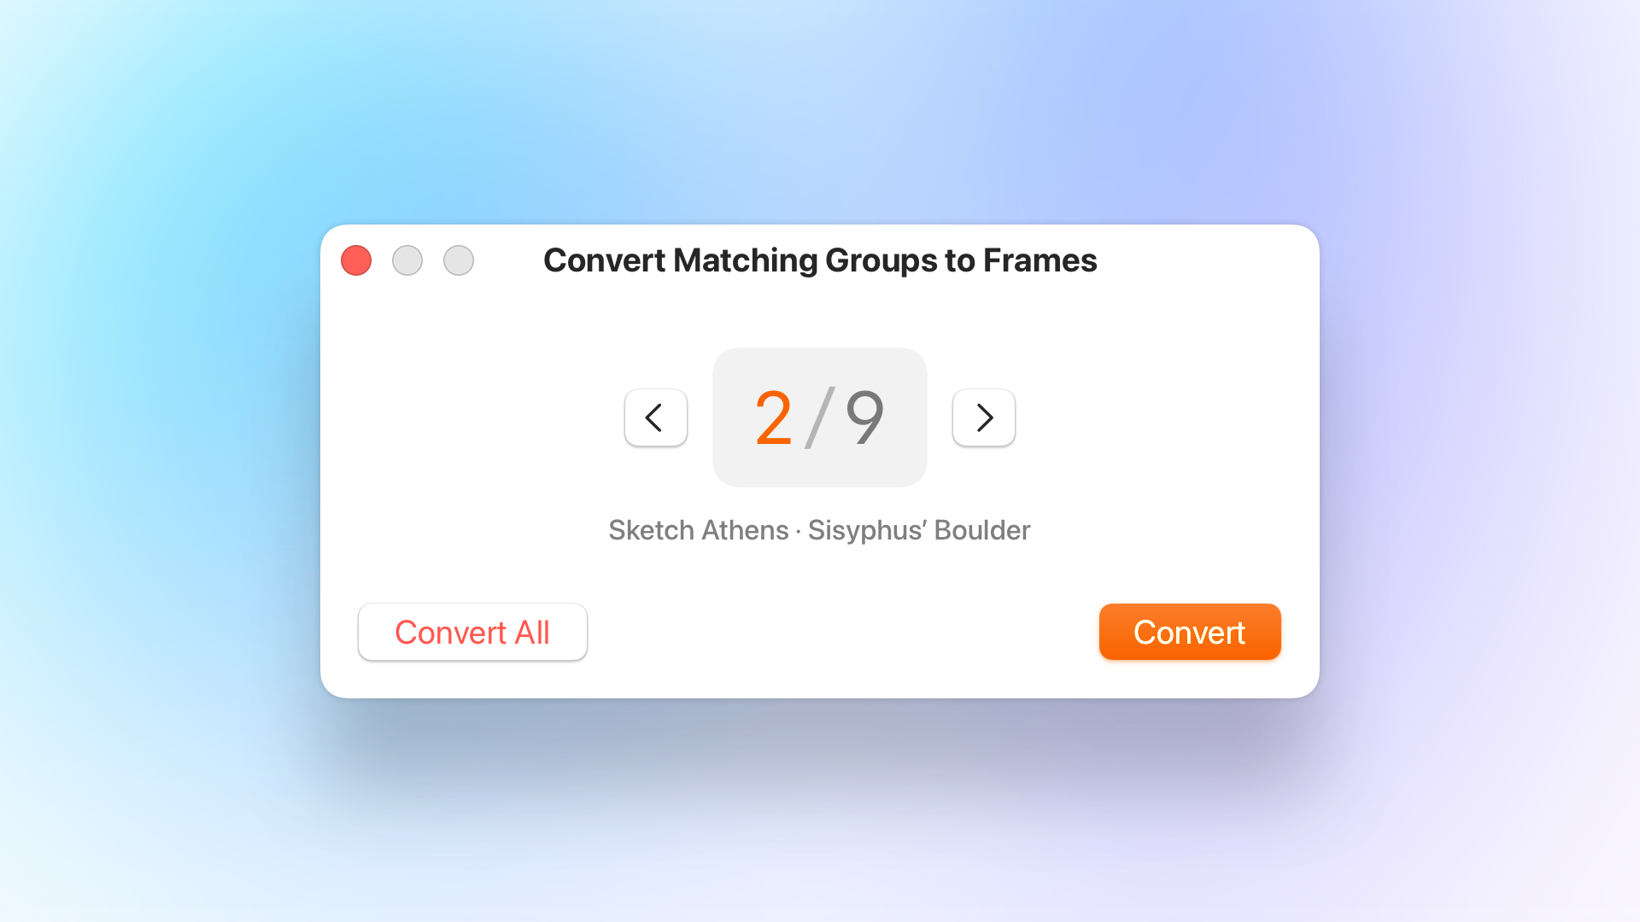Click the middle gray window control circle
Image resolution: width=1640 pixels, height=922 pixels.
coord(407,260)
